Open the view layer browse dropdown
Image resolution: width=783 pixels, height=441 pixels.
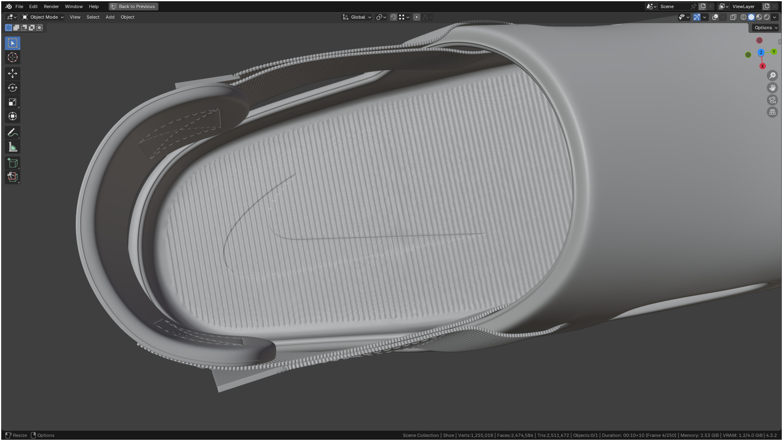pos(724,6)
